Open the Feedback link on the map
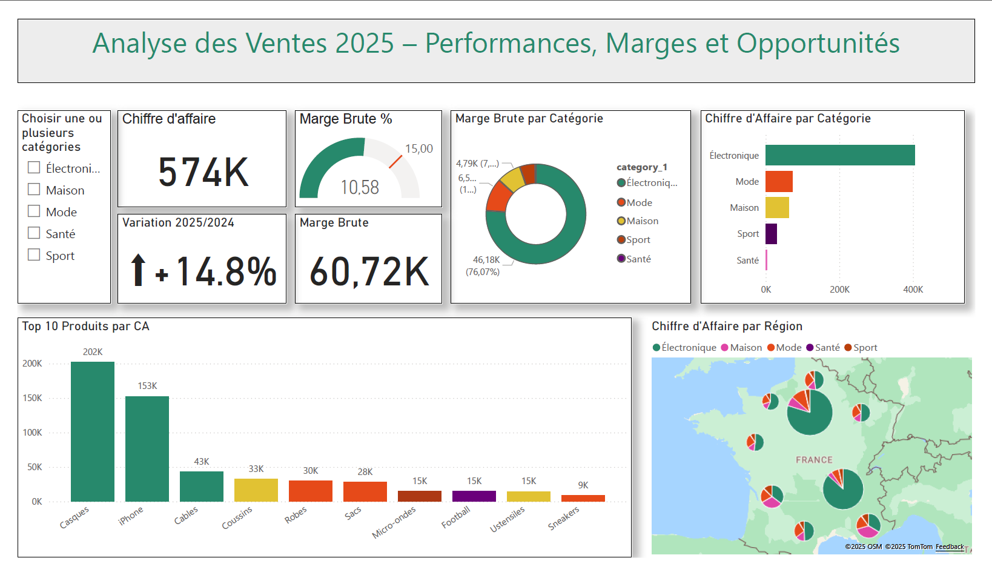The width and height of the screenshot is (992, 575). click(950, 547)
